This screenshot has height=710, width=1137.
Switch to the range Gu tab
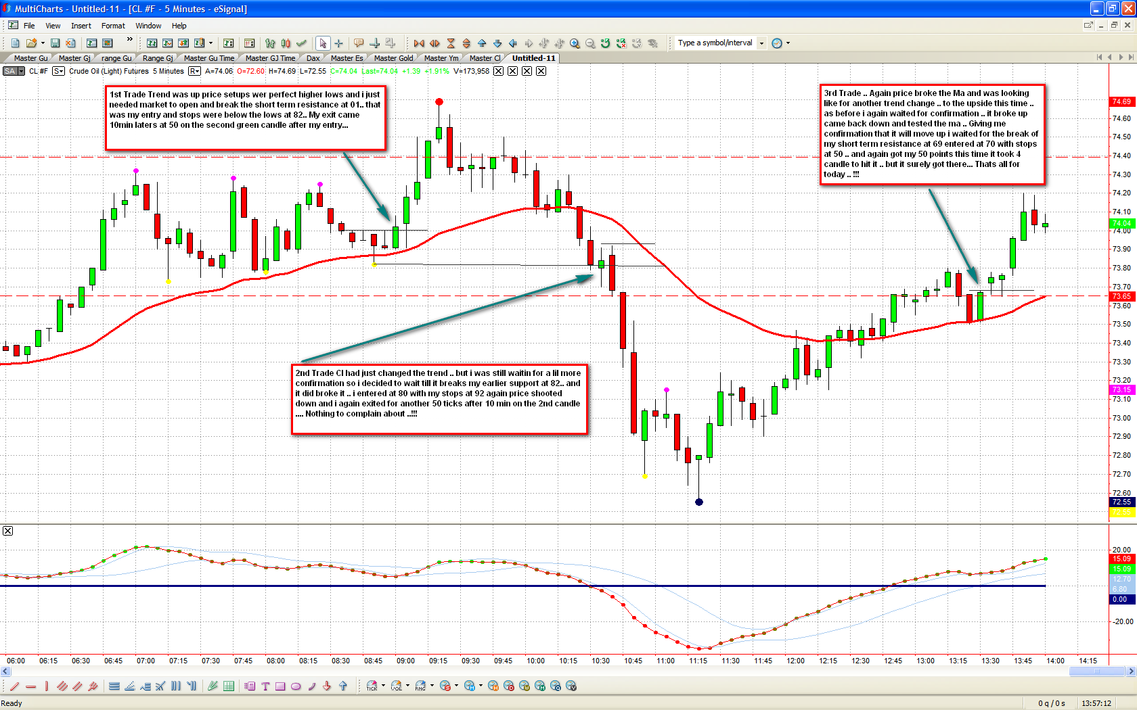point(116,58)
